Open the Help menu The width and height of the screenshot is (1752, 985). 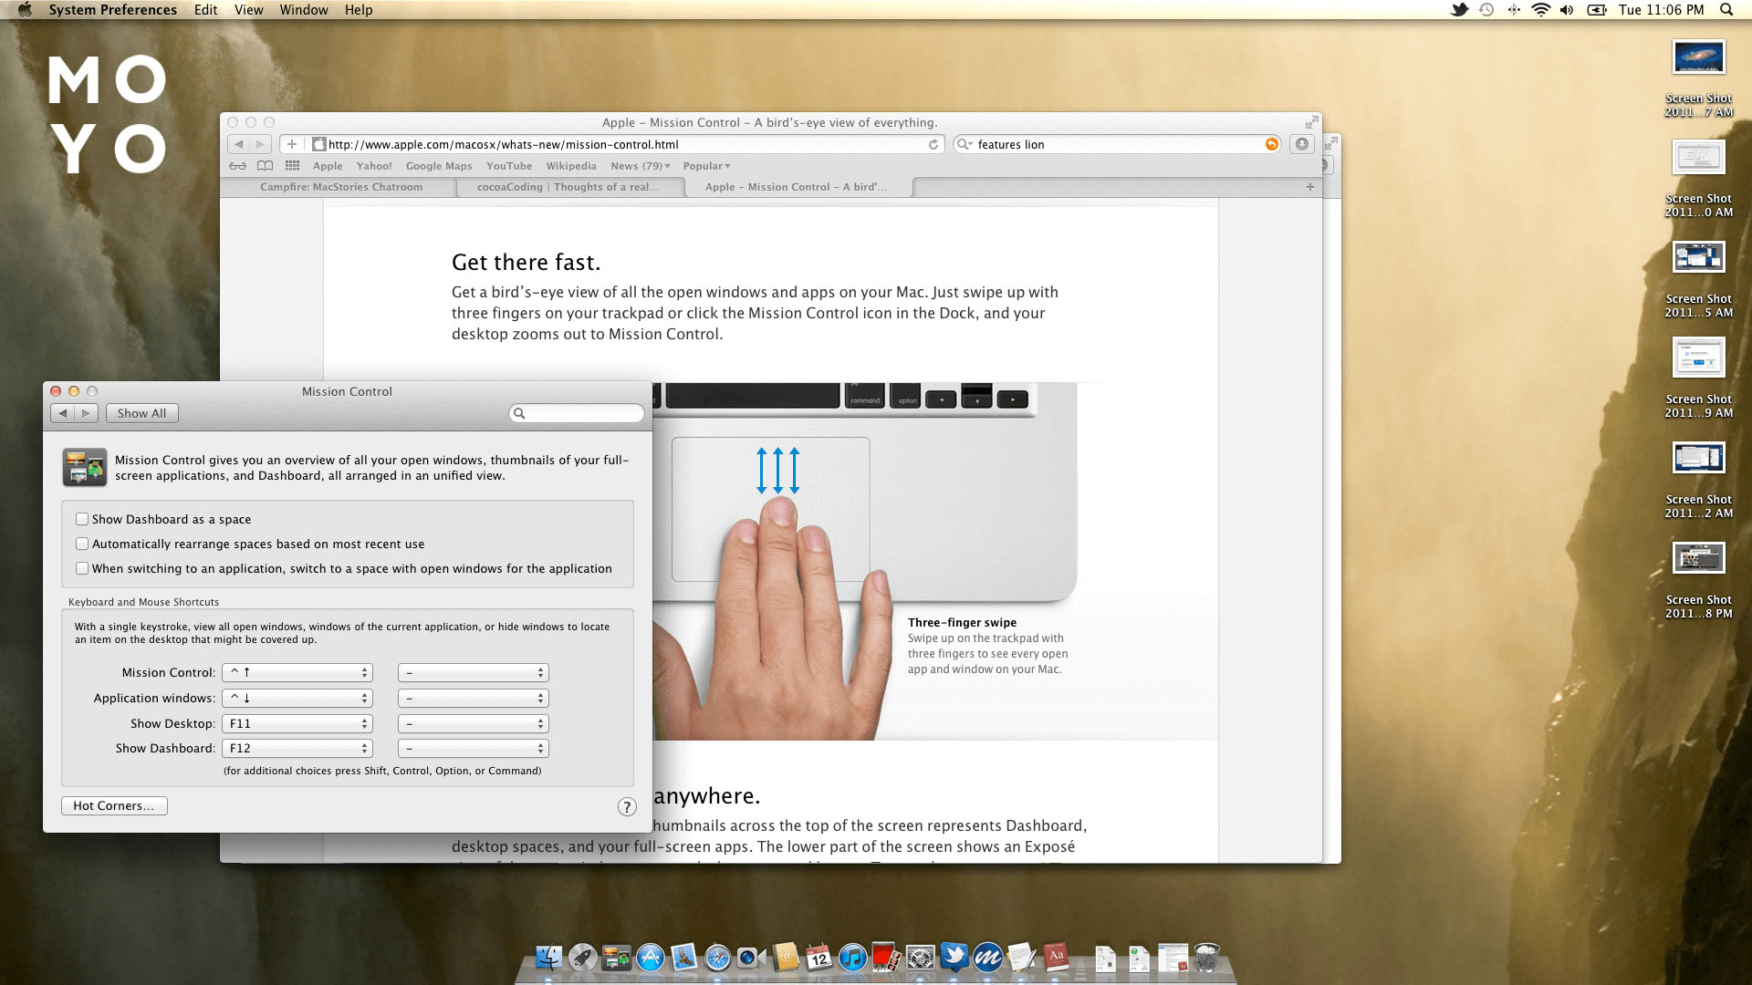359,10
